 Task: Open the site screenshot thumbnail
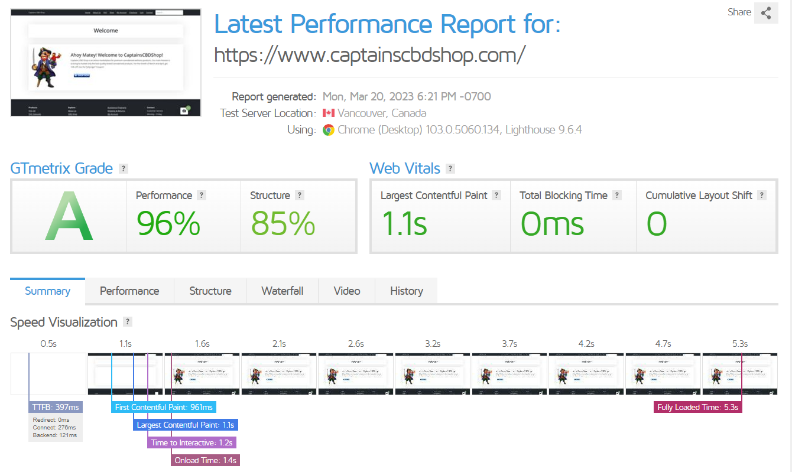coord(106,63)
